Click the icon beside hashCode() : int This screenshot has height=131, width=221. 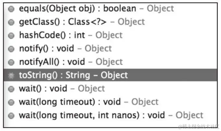click(x=11, y=35)
